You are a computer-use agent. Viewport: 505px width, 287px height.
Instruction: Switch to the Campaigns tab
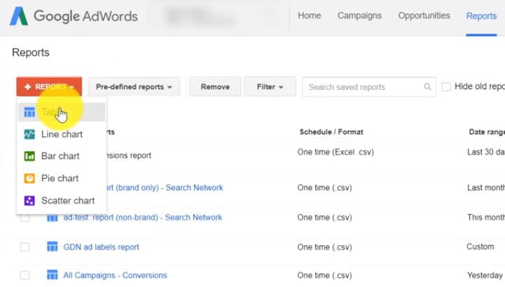tap(360, 16)
